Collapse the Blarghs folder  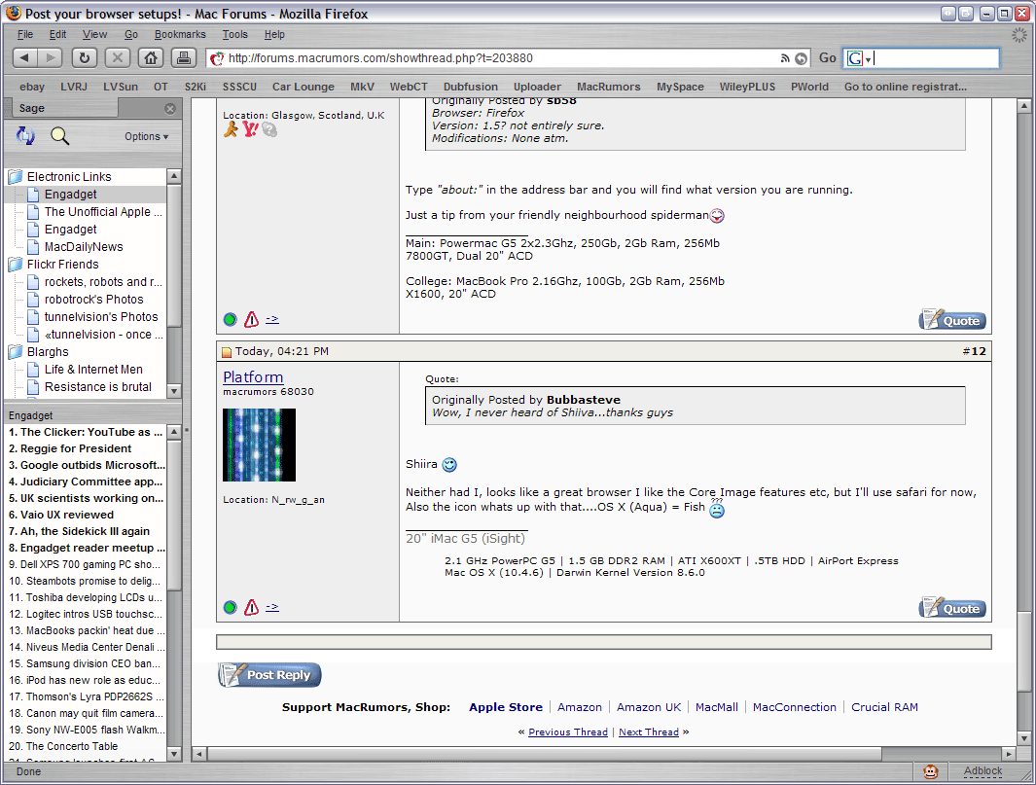pos(16,352)
